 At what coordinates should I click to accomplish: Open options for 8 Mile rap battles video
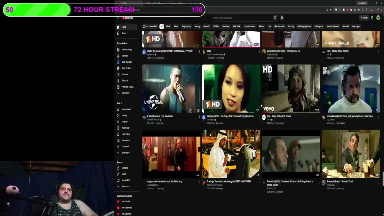click(x=199, y=117)
